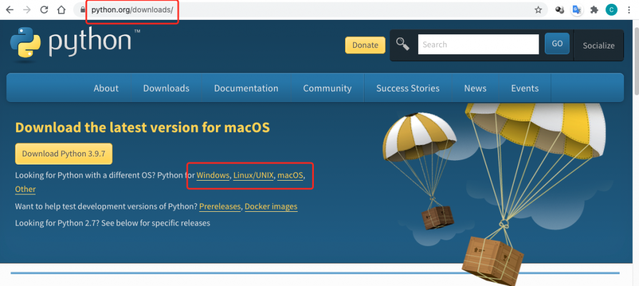
Task: Follow the Windows download link
Action: tap(213, 175)
